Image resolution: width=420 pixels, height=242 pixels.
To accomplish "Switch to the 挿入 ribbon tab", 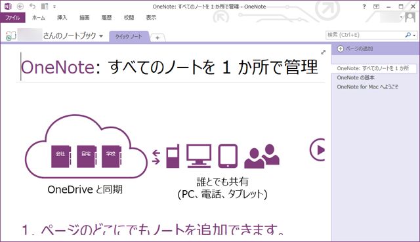I will coord(62,18).
